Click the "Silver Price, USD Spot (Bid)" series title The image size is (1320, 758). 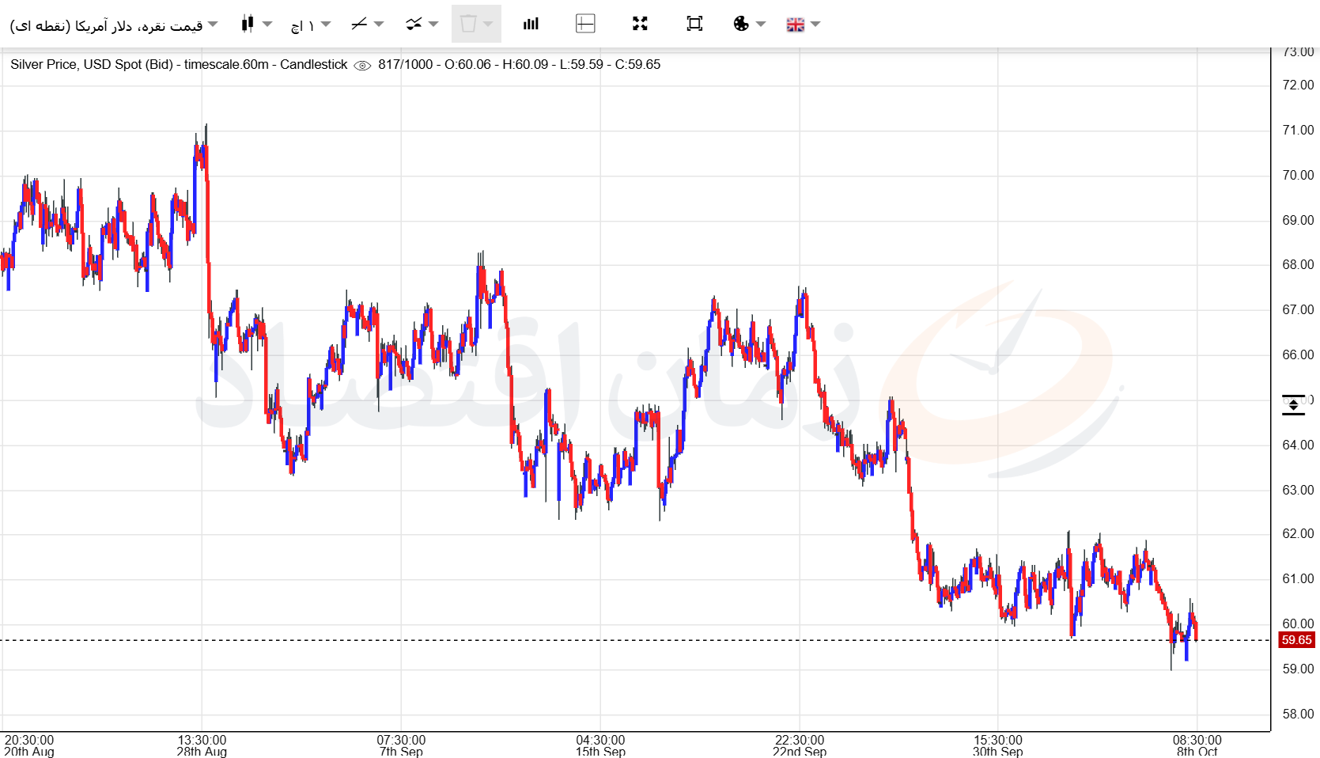[92, 65]
